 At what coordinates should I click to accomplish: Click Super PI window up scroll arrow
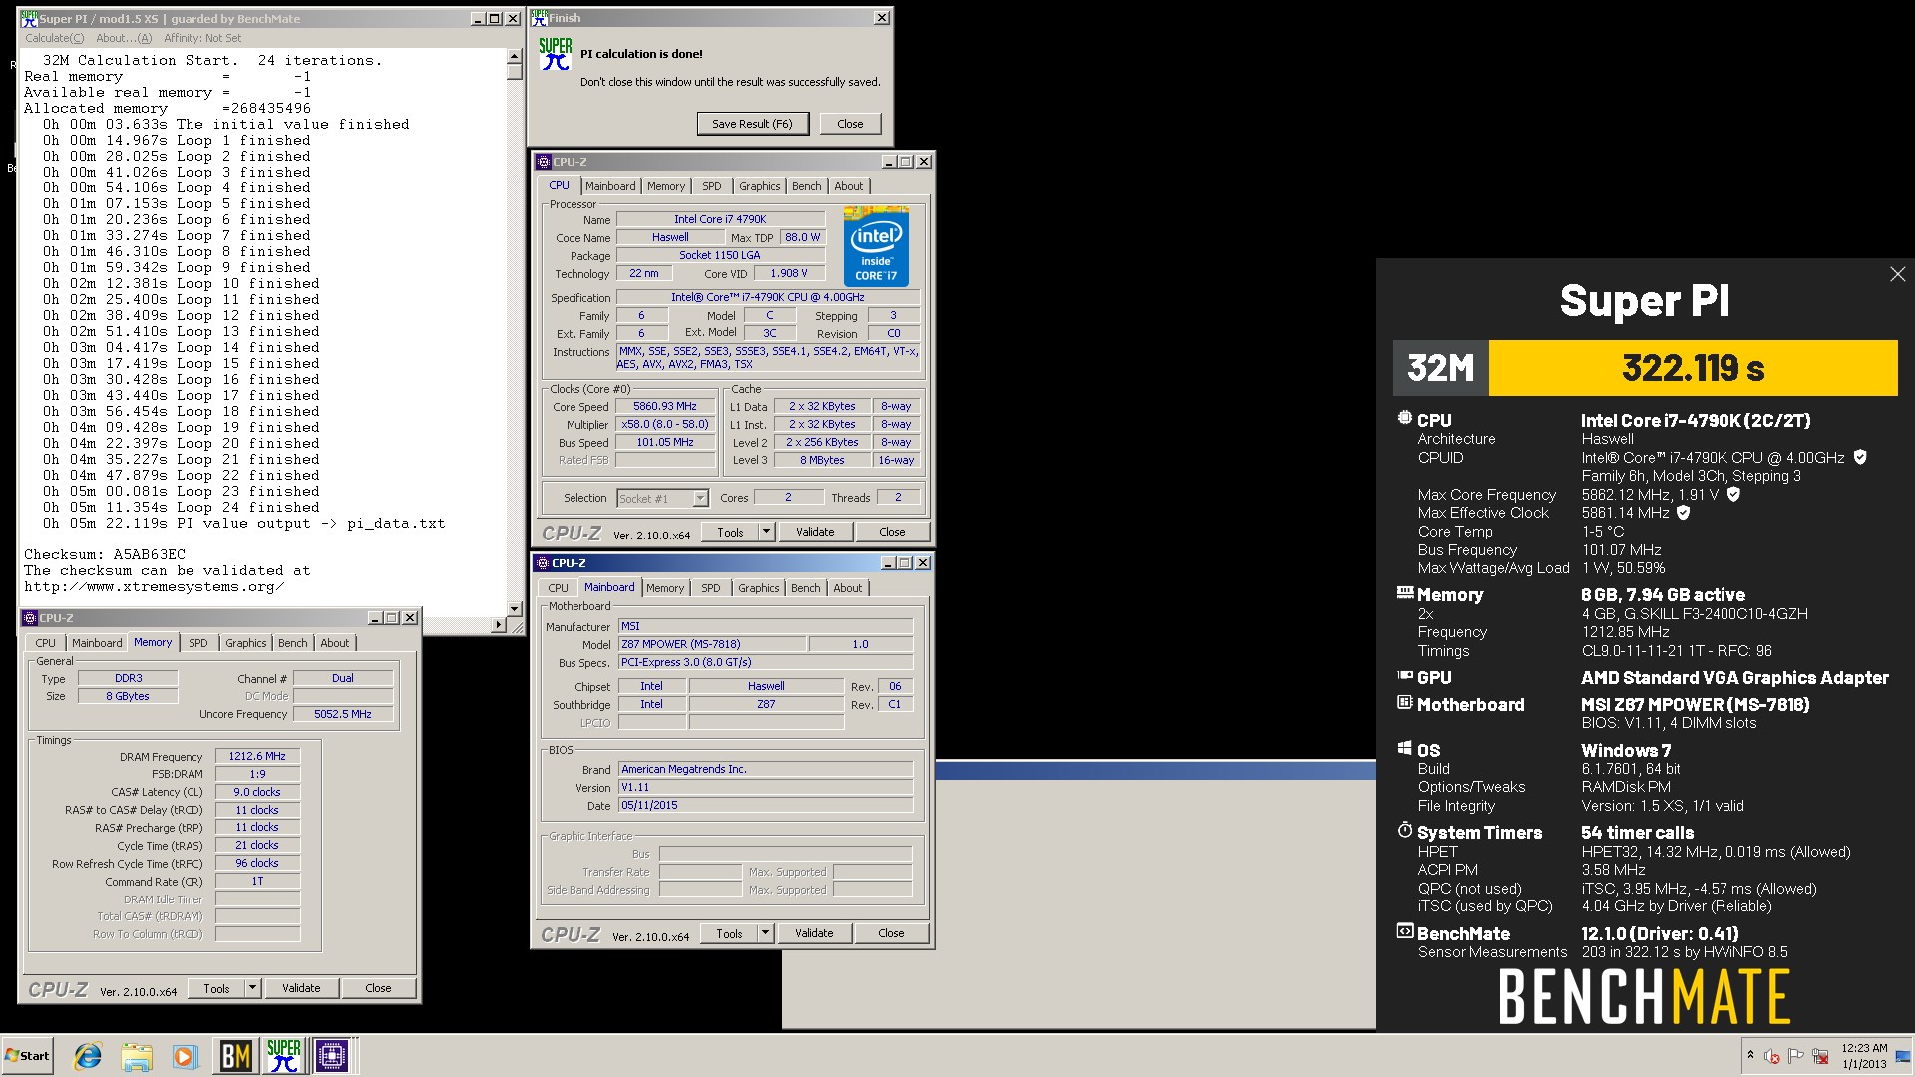pos(515,57)
